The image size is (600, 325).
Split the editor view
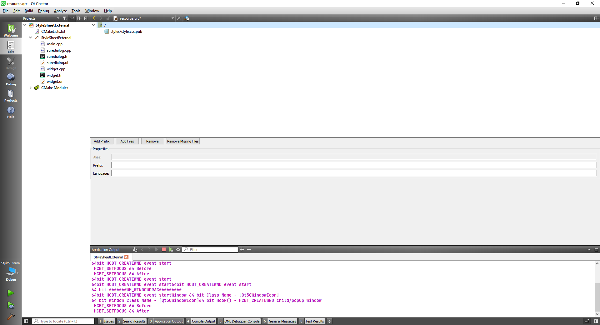click(596, 18)
